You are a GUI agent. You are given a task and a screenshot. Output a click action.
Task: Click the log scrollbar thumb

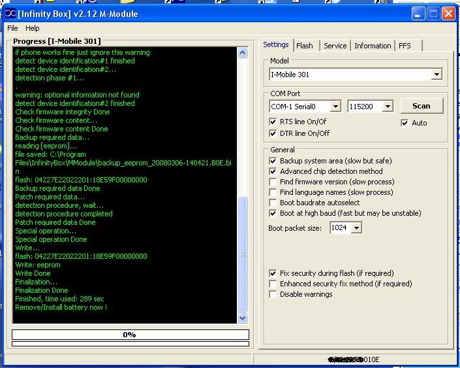pos(242,254)
